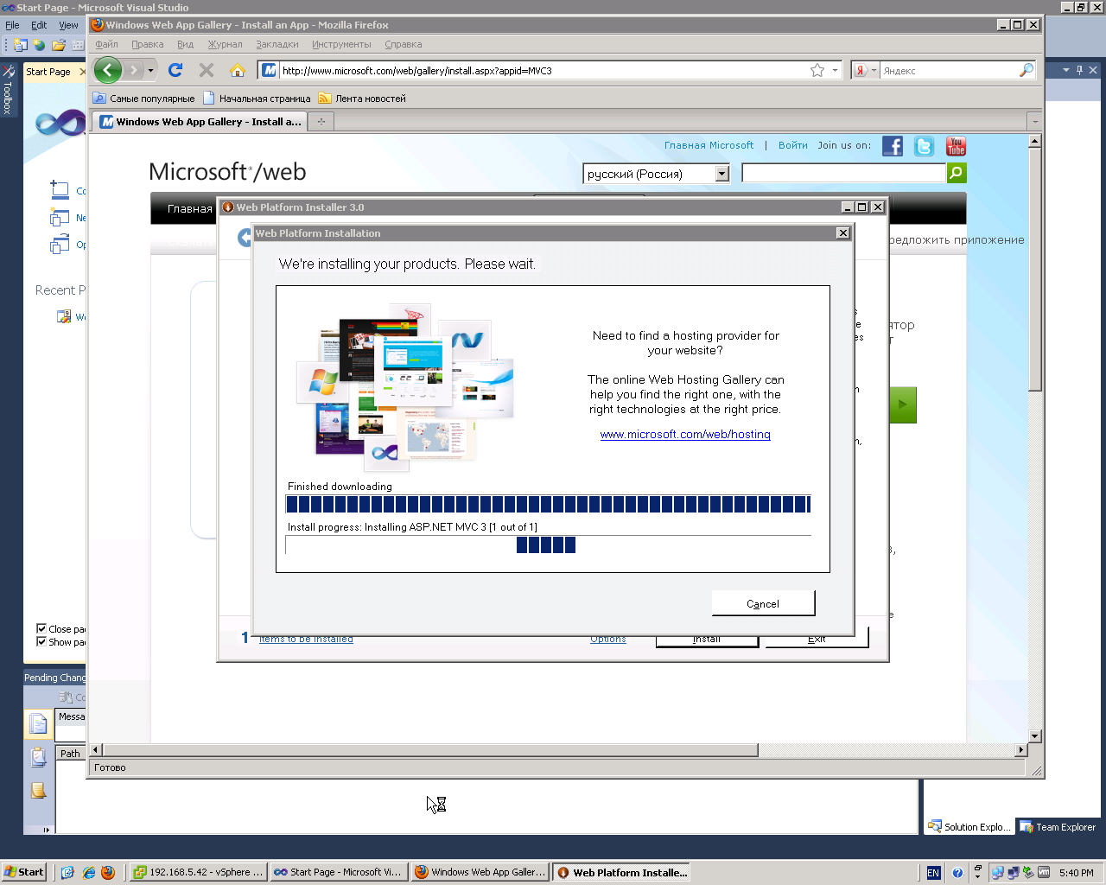
Task: Select the Source Files icon in Pending Changes
Action: pos(39,724)
